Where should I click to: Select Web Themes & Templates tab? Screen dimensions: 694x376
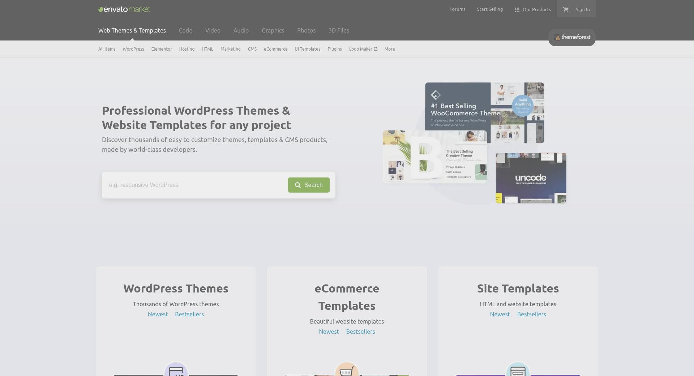[x=132, y=30]
